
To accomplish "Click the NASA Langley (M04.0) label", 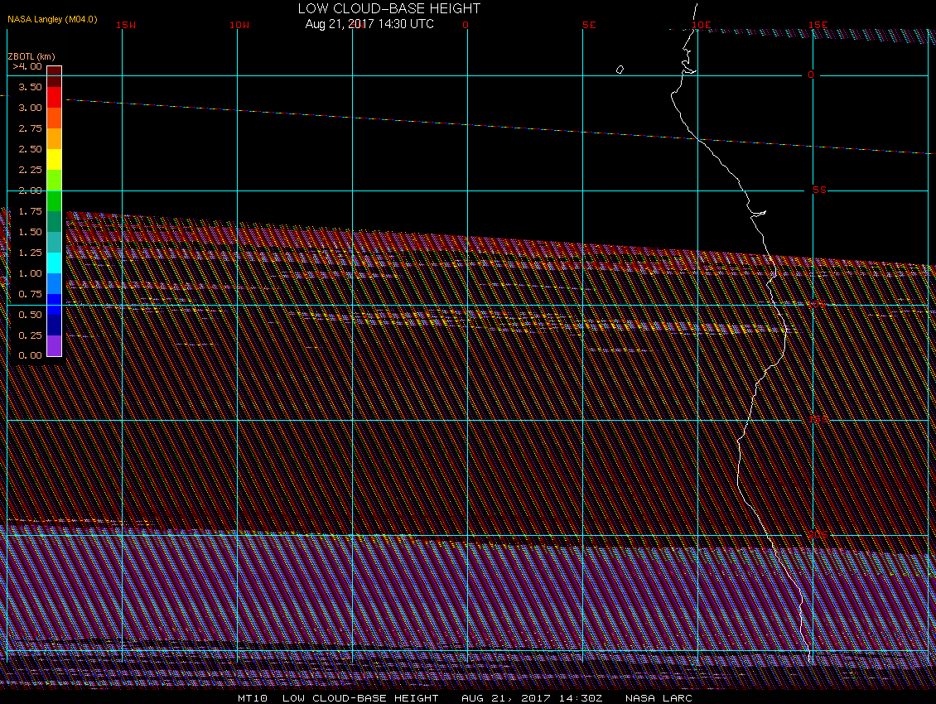I will [x=52, y=19].
